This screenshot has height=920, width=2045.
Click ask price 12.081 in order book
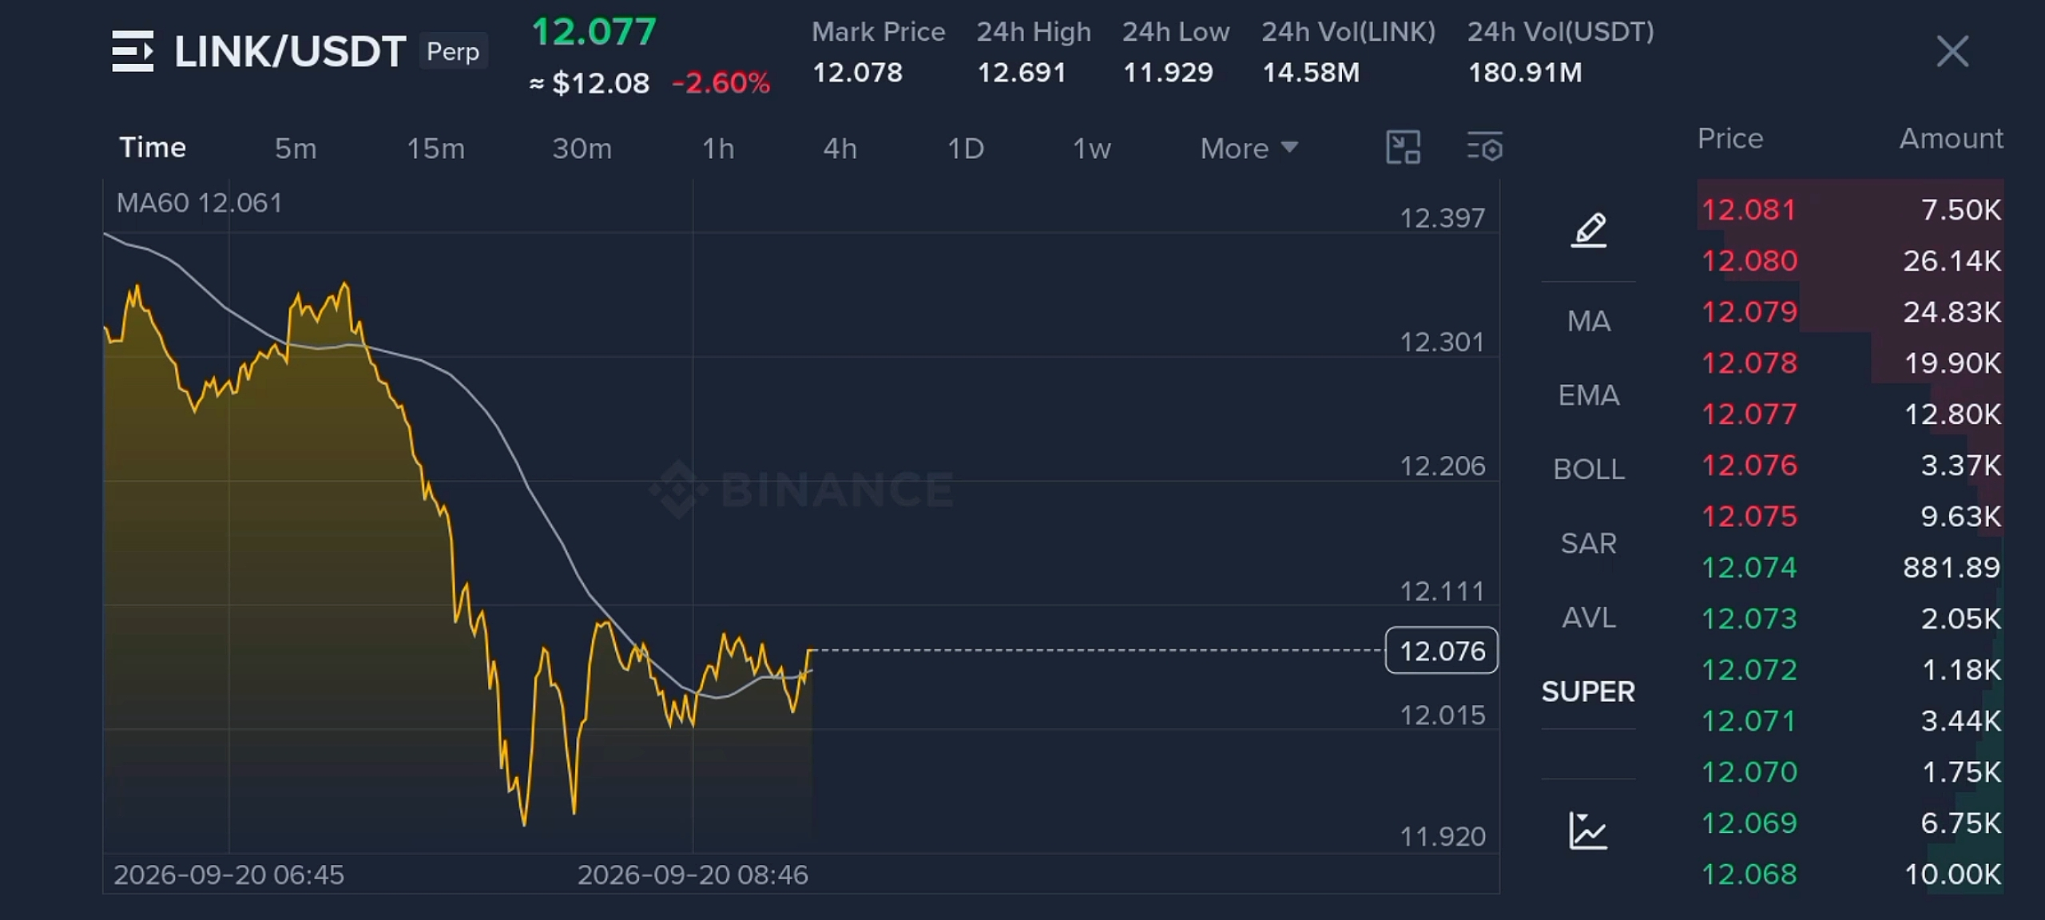[x=1748, y=210]
